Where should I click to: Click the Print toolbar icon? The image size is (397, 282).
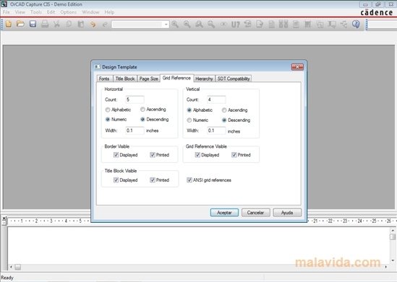tap(45, 24)
